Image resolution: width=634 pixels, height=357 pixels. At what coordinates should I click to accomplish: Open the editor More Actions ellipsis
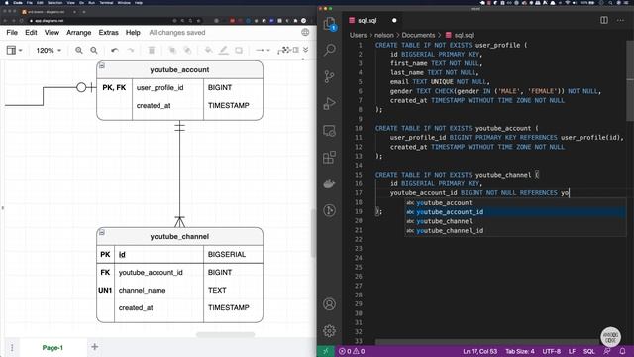tap(620, 20)
